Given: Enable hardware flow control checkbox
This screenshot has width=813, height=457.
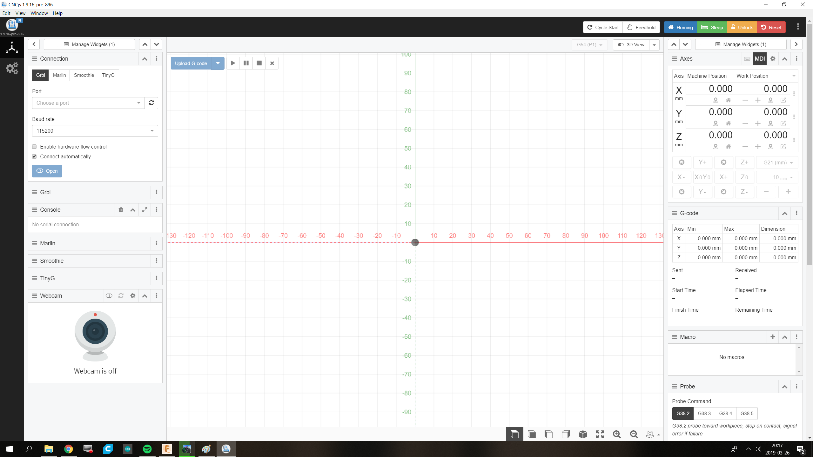Looking at the screenshot, I should (x=34, y=147).
